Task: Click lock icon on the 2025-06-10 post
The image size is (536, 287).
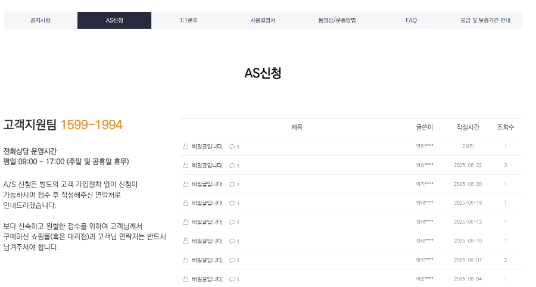Action: coord(186,241)
